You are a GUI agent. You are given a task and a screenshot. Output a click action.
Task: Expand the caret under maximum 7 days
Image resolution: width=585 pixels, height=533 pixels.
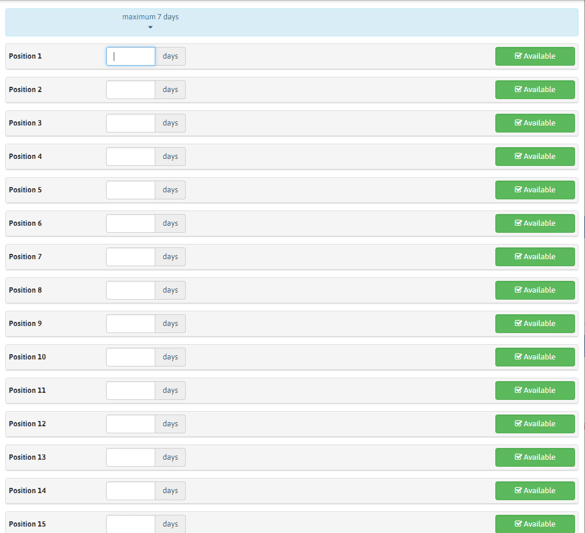151,27
